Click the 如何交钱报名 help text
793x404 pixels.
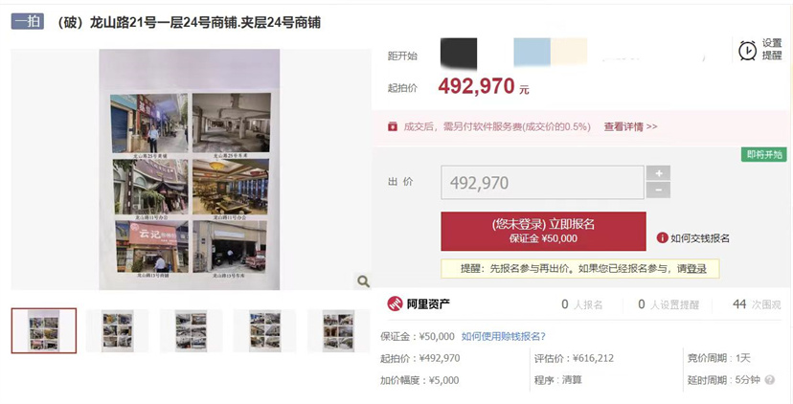pyautogui.click(x=700, y=238)
